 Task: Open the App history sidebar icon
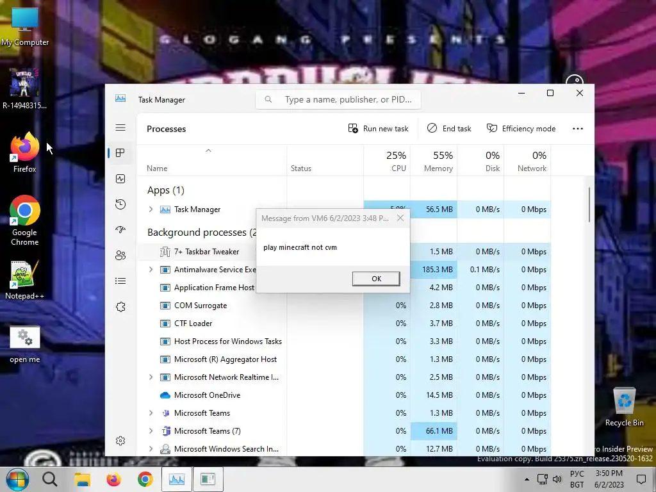[120, 204]
